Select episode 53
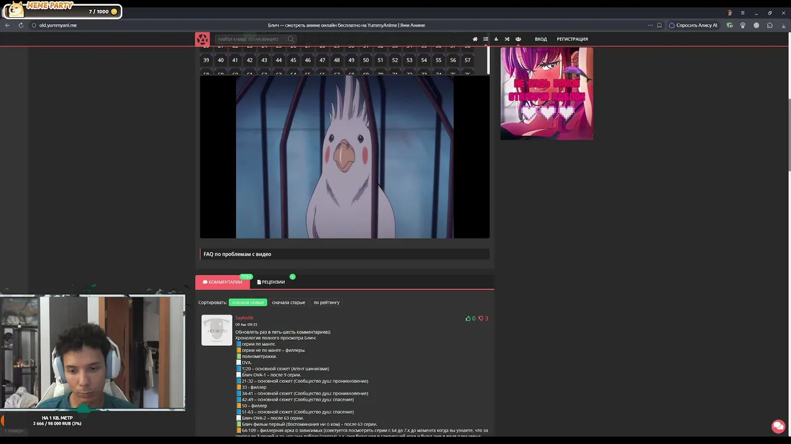791x444 pixels. [409, 60]
